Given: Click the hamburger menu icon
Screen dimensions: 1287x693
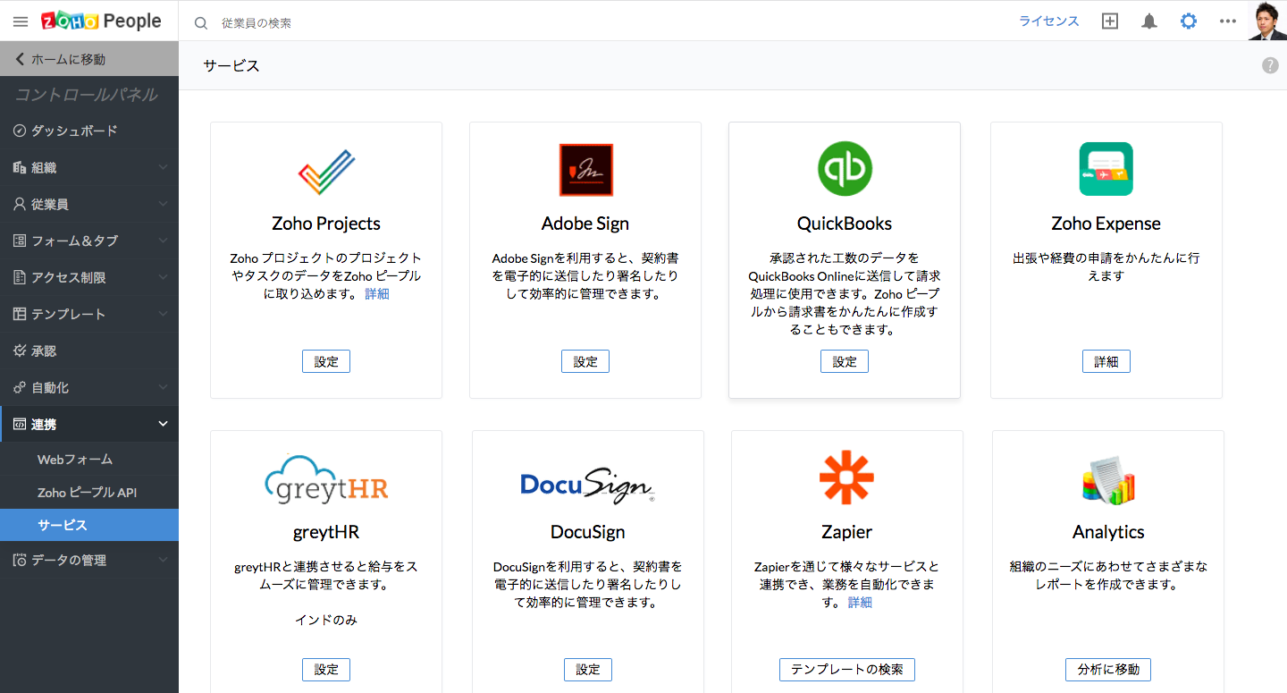Looking at the screenshot, I should 21,21.
